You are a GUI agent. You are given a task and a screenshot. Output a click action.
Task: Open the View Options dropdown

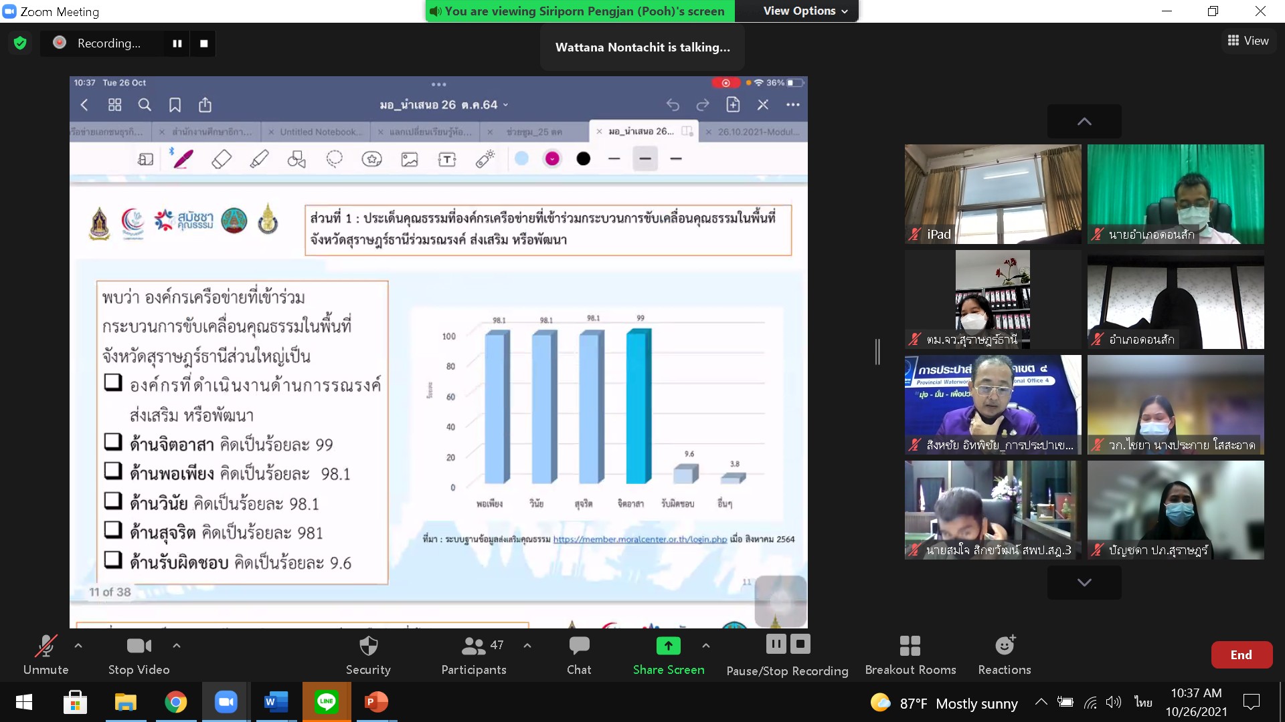805,11
